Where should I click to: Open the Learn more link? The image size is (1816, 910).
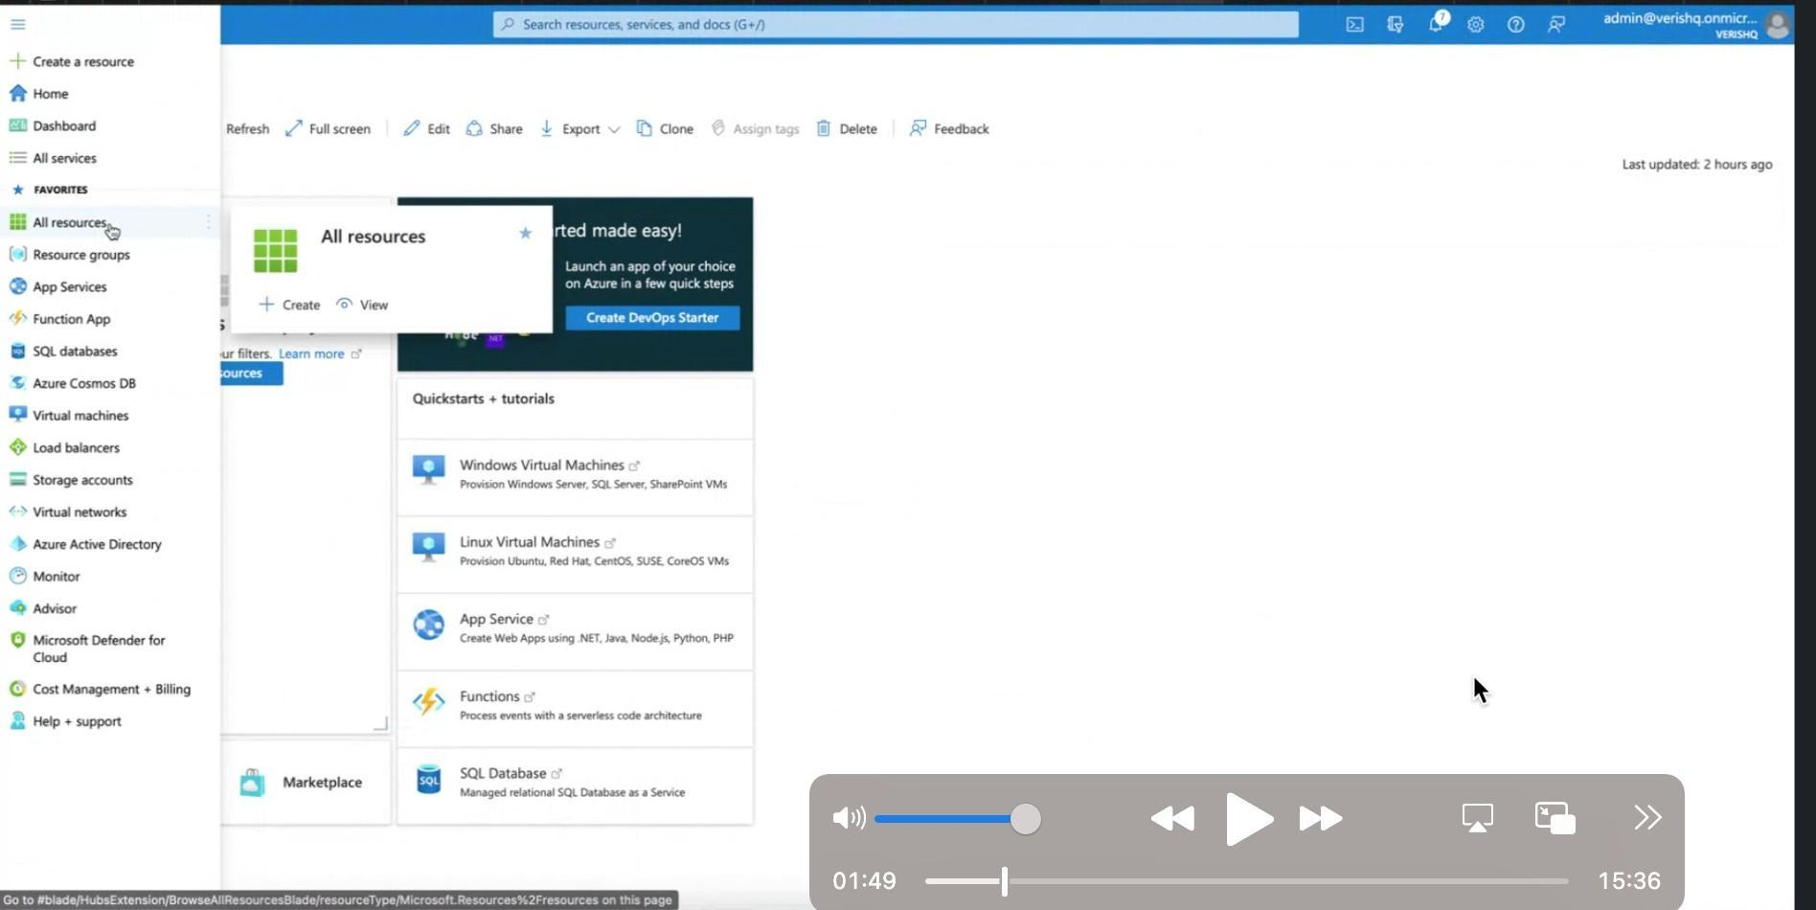pyautogui.click(x=311, y=353)
